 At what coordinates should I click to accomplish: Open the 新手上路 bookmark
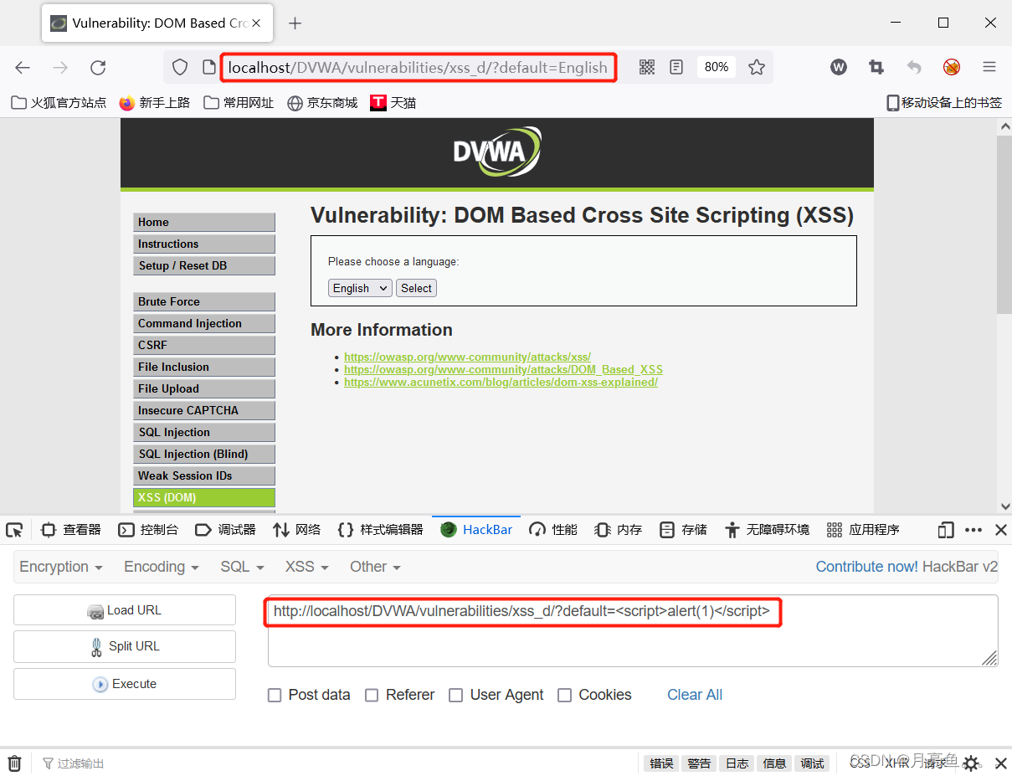(155, 103)
